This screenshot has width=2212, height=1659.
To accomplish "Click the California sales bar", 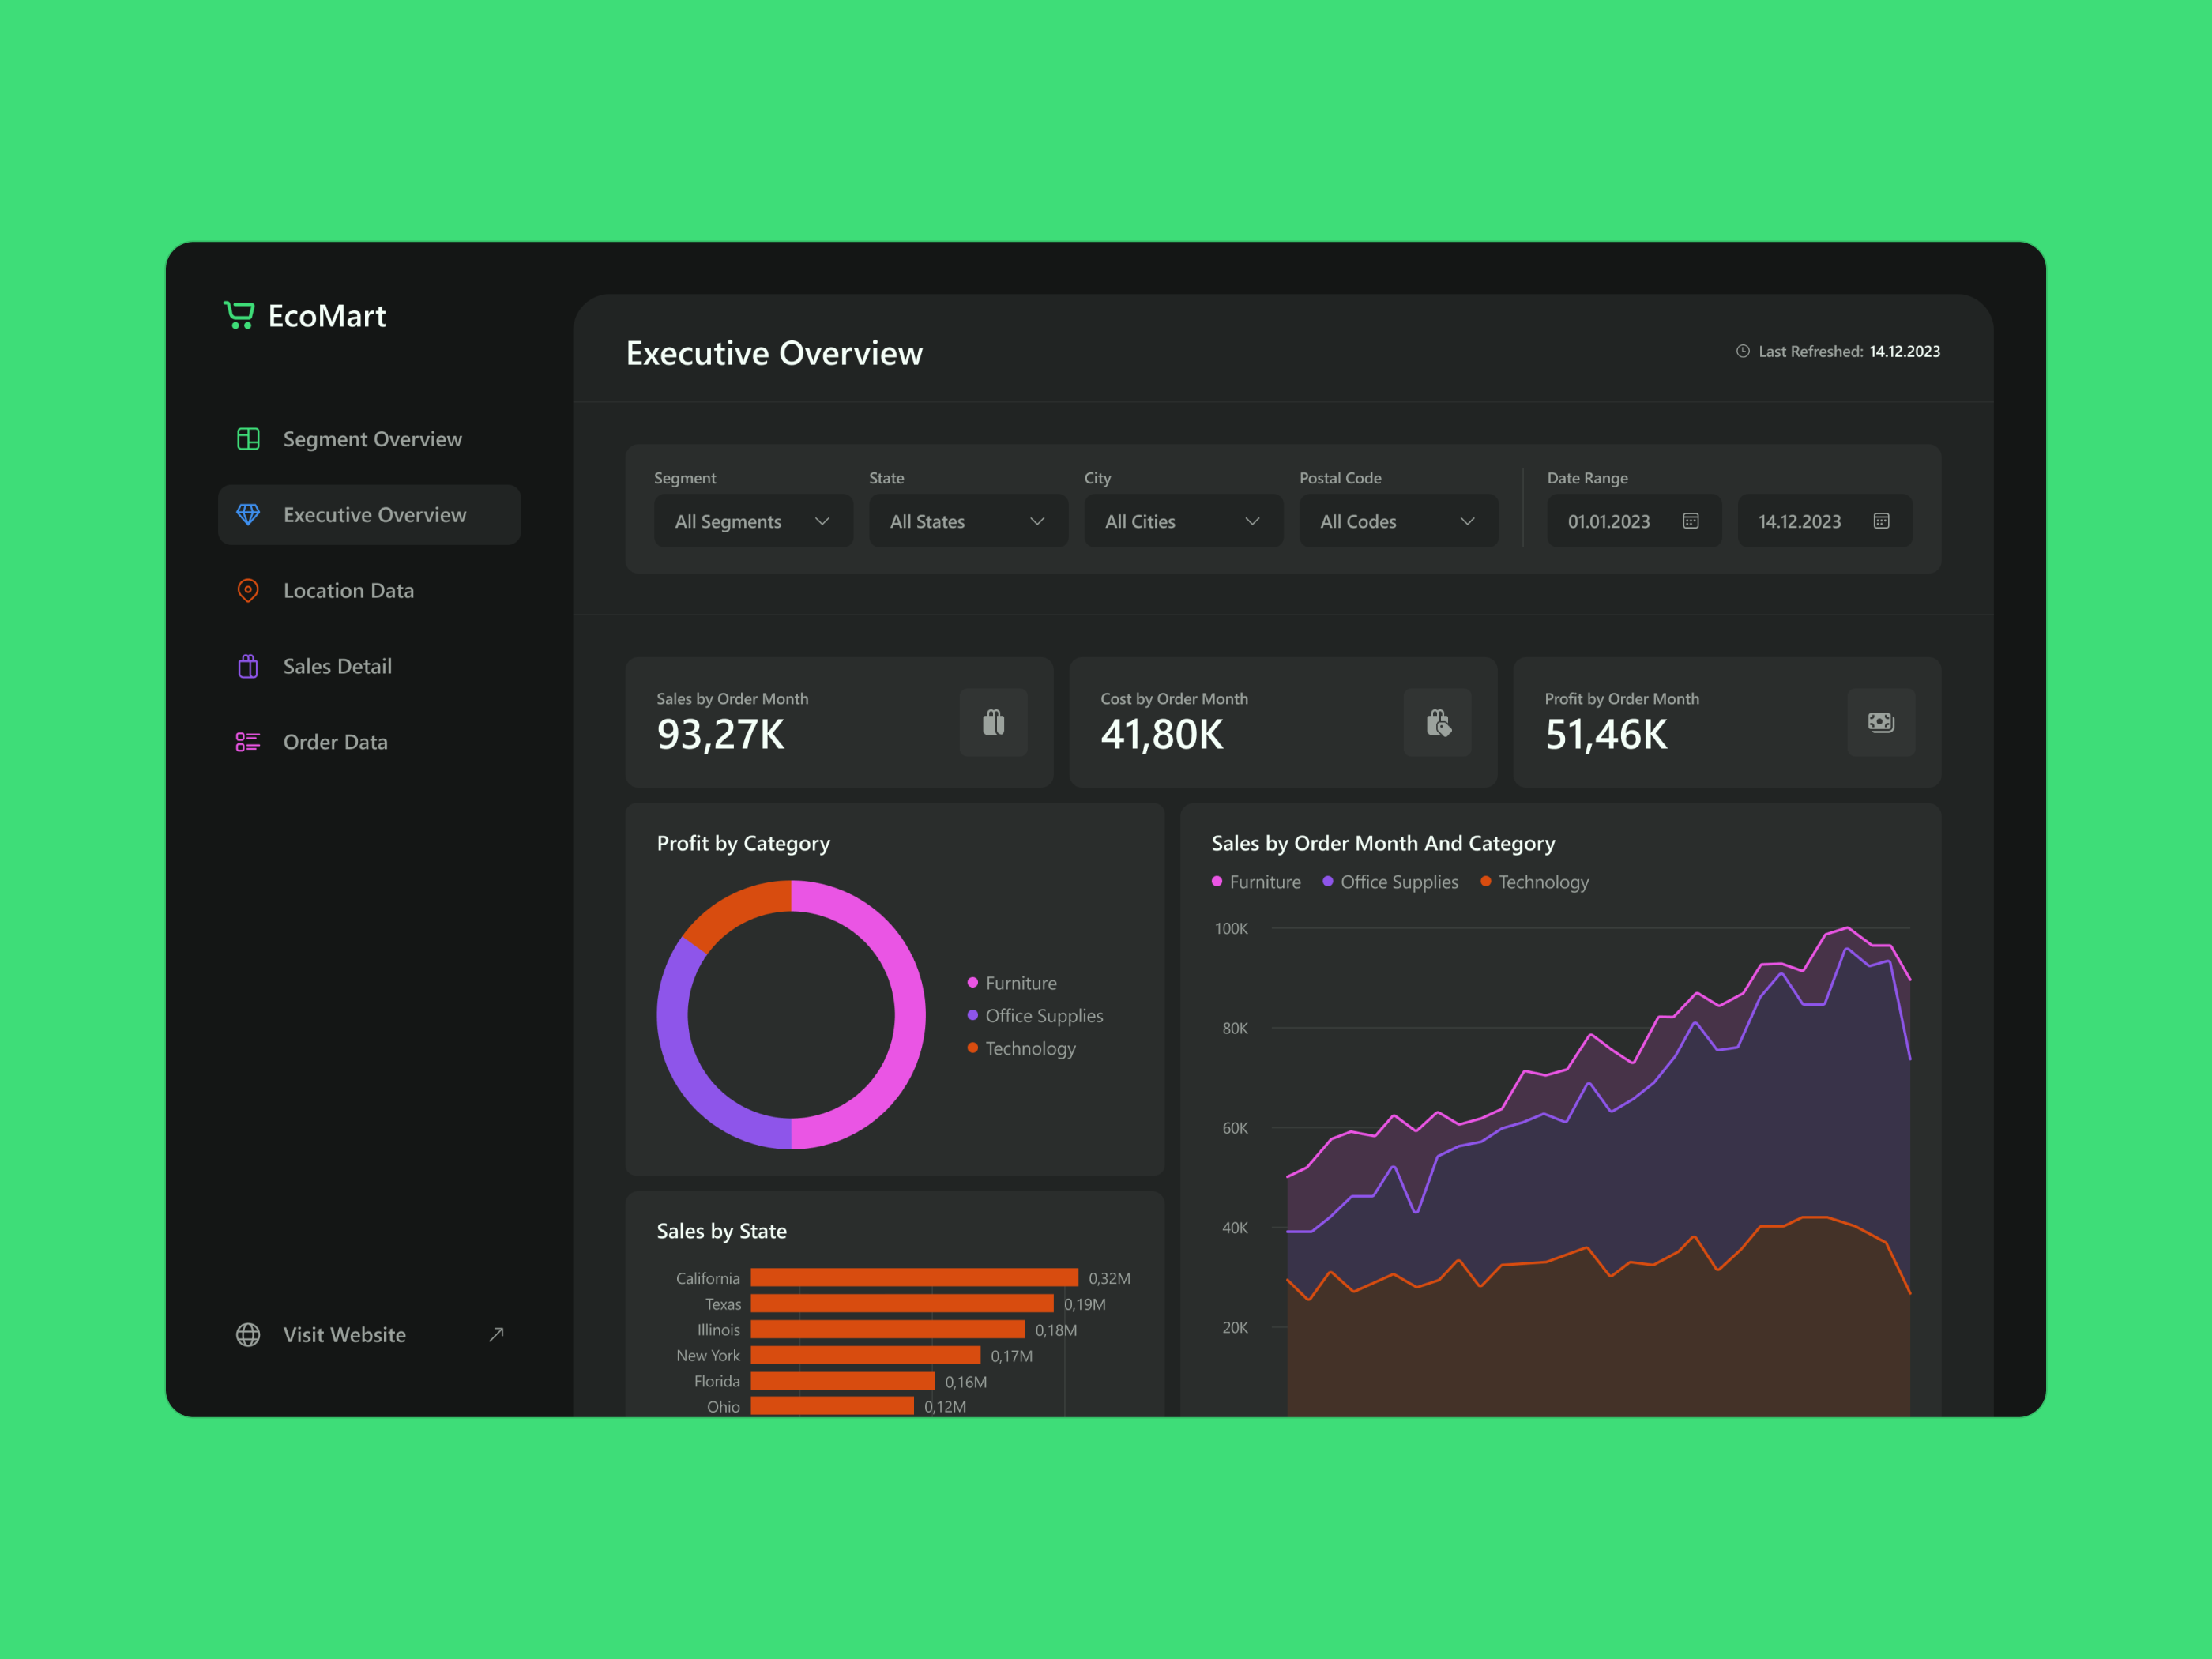I will pos(913,1277).
